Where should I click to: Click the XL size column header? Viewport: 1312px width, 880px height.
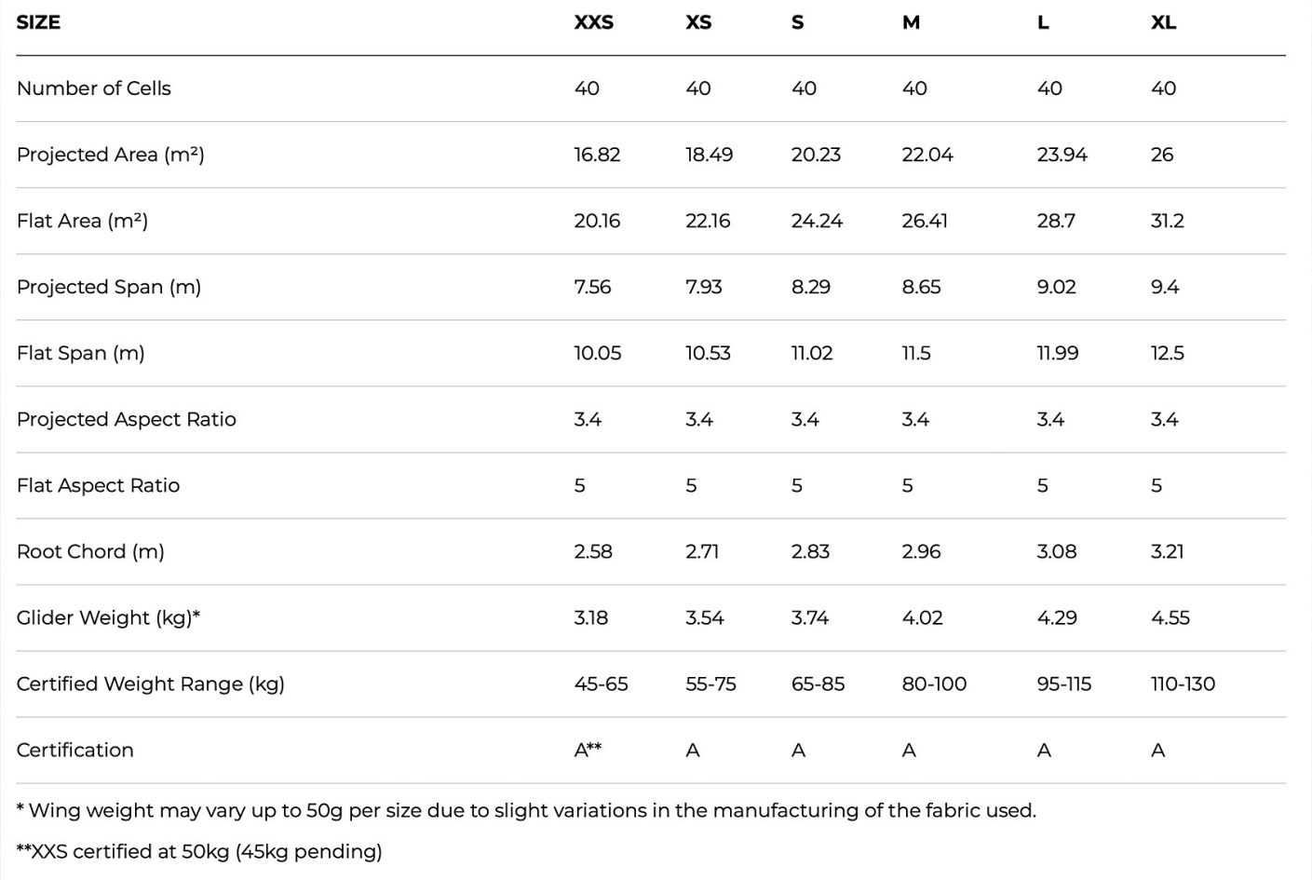tap(1163, 22)
